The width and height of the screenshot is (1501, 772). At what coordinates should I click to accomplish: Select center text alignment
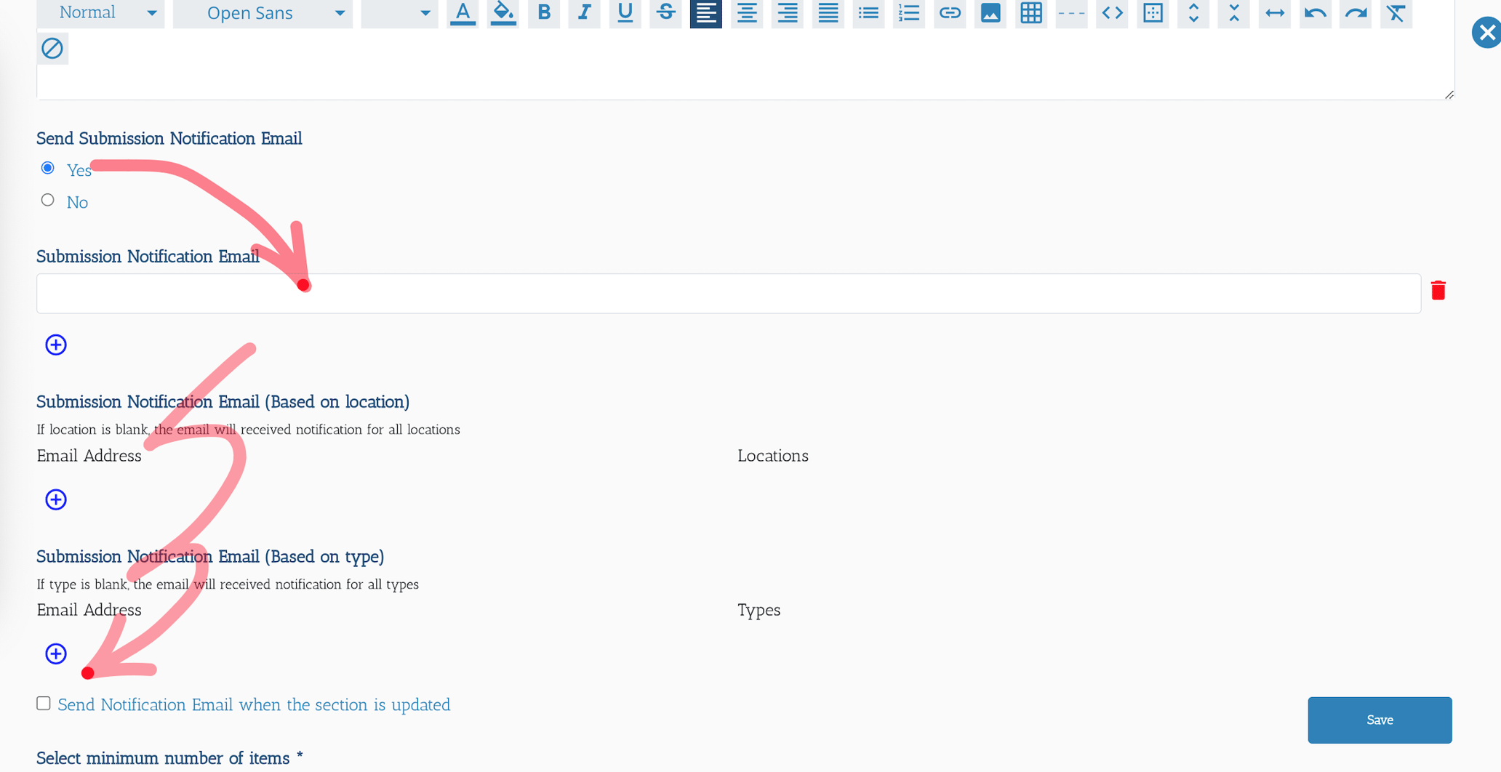tap(746, 12)
